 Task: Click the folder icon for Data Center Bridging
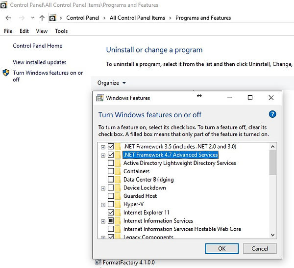click(x=118, y=179)
